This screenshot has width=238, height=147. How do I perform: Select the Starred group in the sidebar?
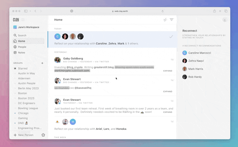point(23,69)
